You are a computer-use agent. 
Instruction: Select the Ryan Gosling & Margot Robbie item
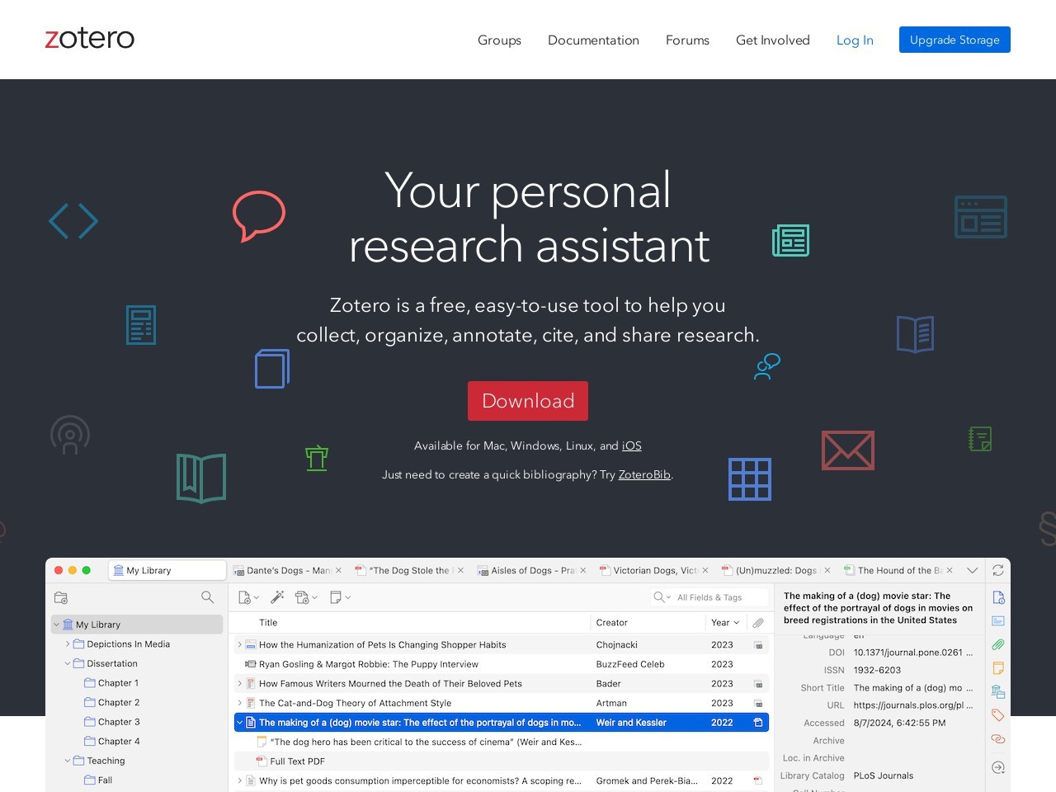[502, 664]
